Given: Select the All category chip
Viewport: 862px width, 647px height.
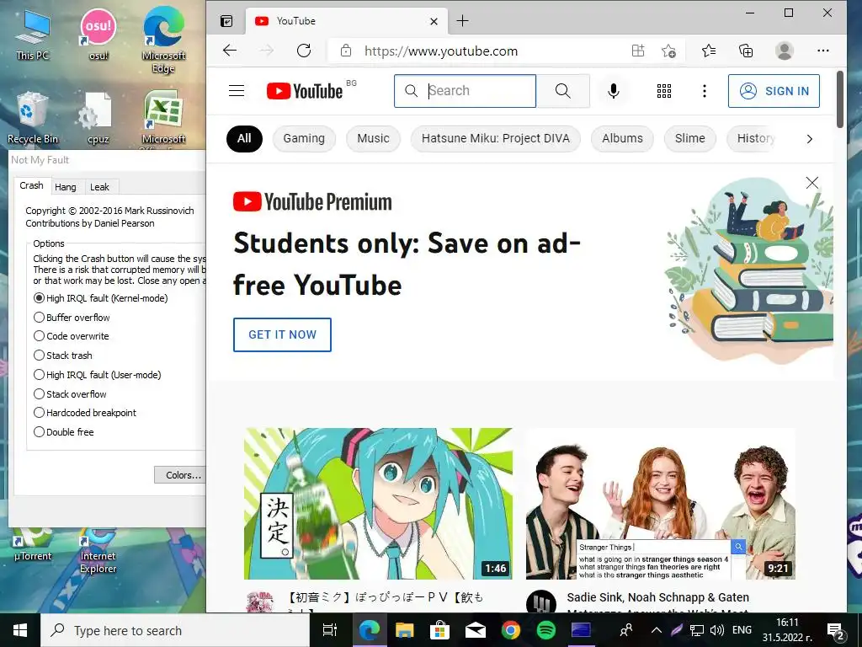Looking at the screenshot, I should coord(244,139).
